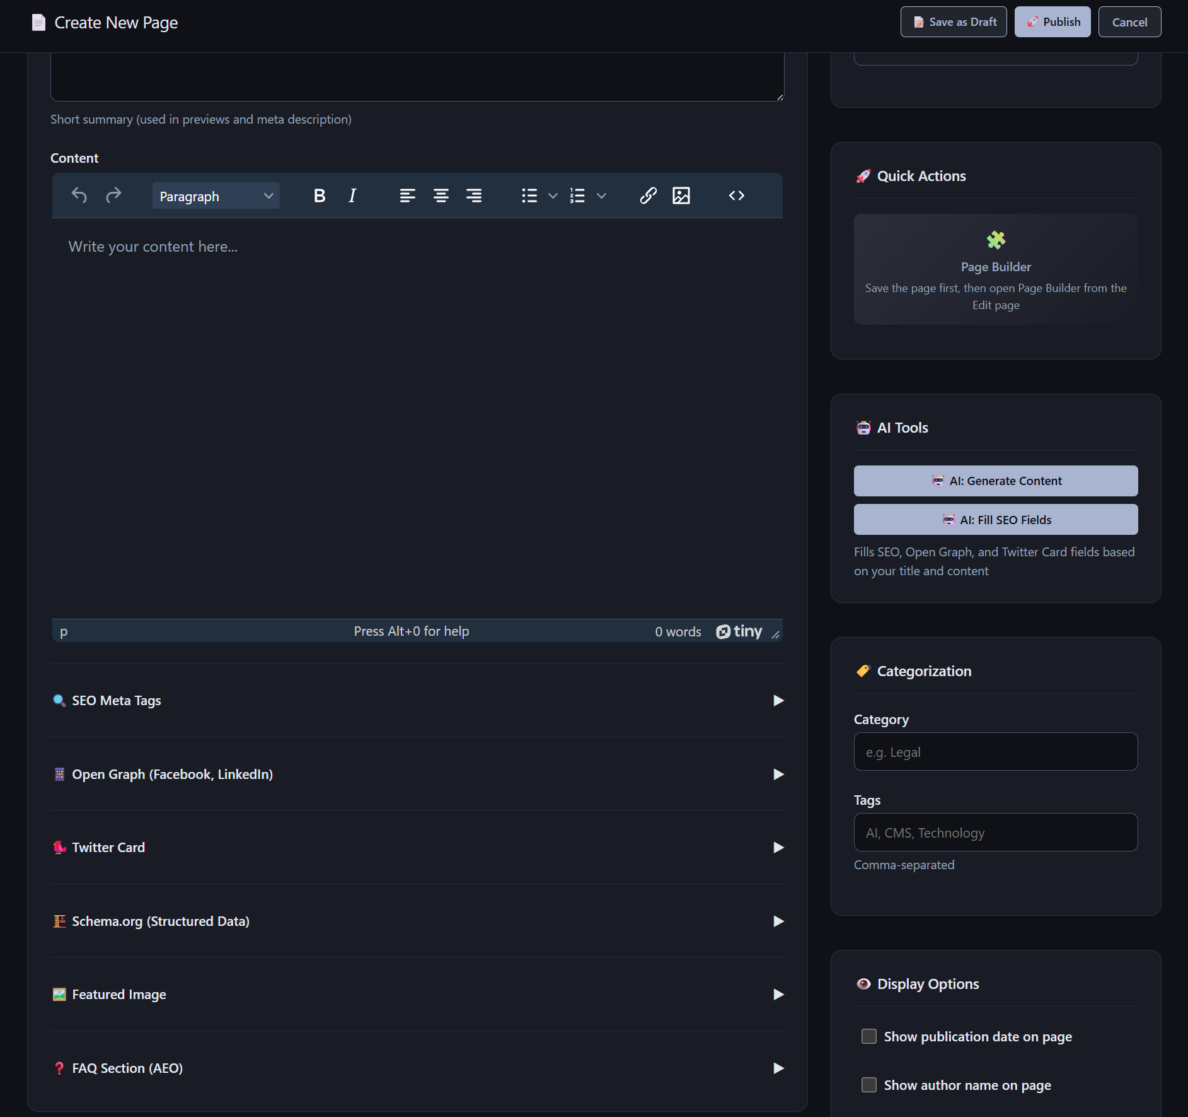
Task: Click the 'Comma-separated' hint text
Action: pos(904,865)
